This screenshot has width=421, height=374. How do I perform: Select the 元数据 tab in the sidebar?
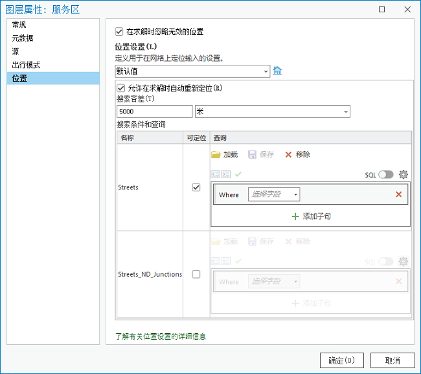click(23, 38)
